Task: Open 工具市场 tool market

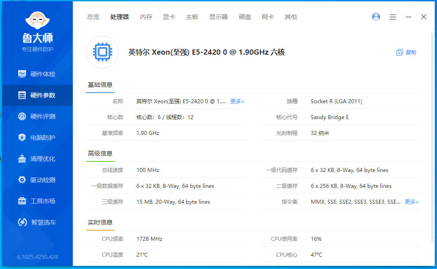Action: pos(38,201)
